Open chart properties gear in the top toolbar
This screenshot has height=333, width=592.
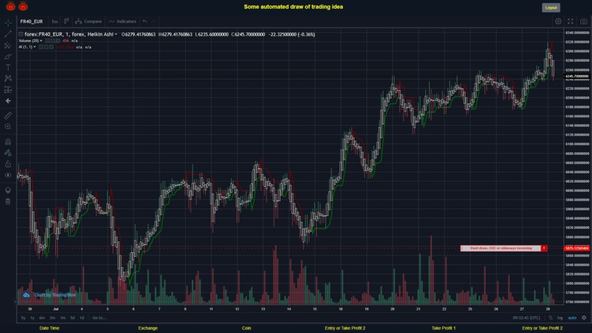pos(558,21)
